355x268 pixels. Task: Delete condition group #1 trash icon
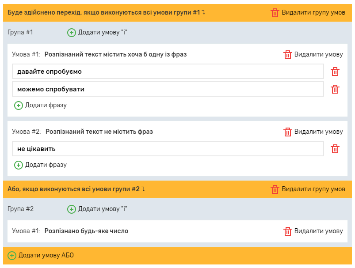coord(275,13)
